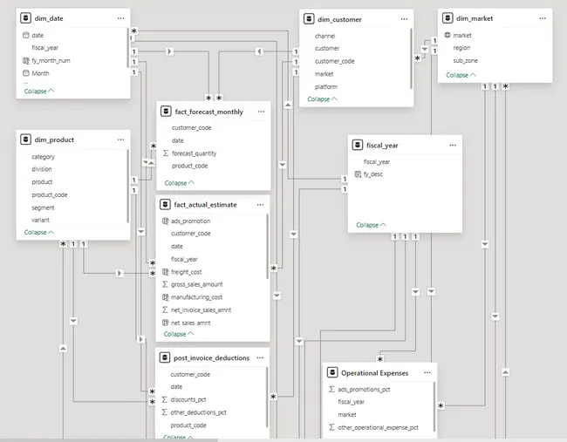Select the sub_zone field in dim_market
The height and width of the screenshot is (442, 567).
point(464,61)
